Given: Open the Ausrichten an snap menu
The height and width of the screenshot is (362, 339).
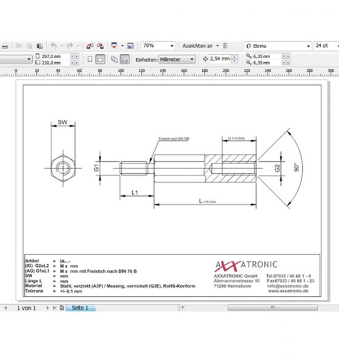Looking at the screenshot, I should click(x=201, y=46).
